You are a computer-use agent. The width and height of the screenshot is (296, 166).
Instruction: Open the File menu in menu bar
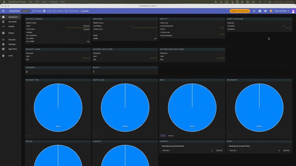tap(31, 2)
